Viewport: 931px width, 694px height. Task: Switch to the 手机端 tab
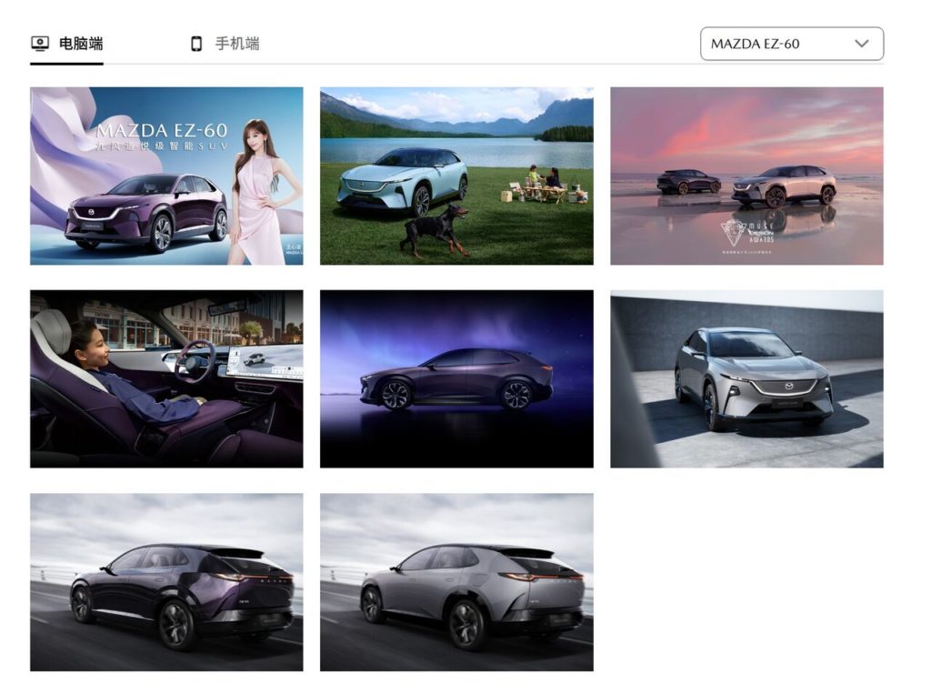(236, 44)
